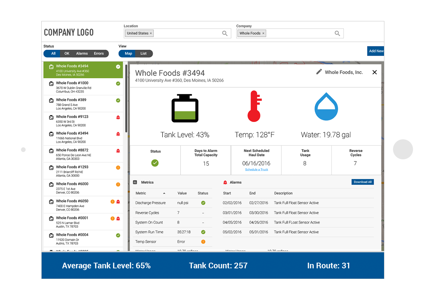Click the orange error icon for Temp Sensor
The height and width of the screenshot is (300, 424).
(203, 242)
